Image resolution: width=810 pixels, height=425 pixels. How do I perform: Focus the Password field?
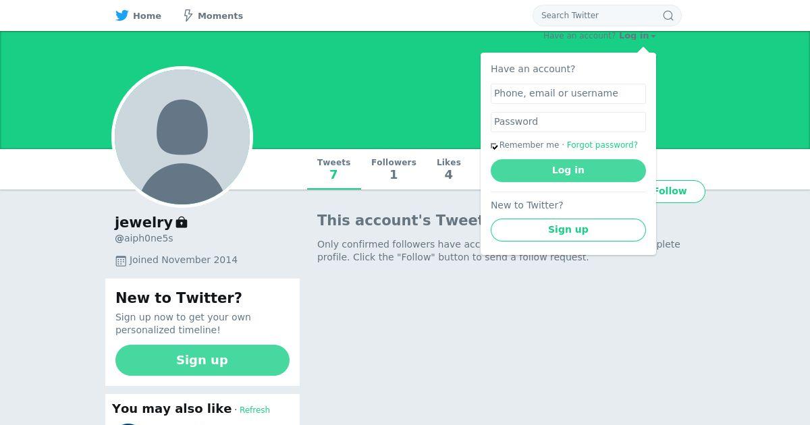tap(568, 122)
